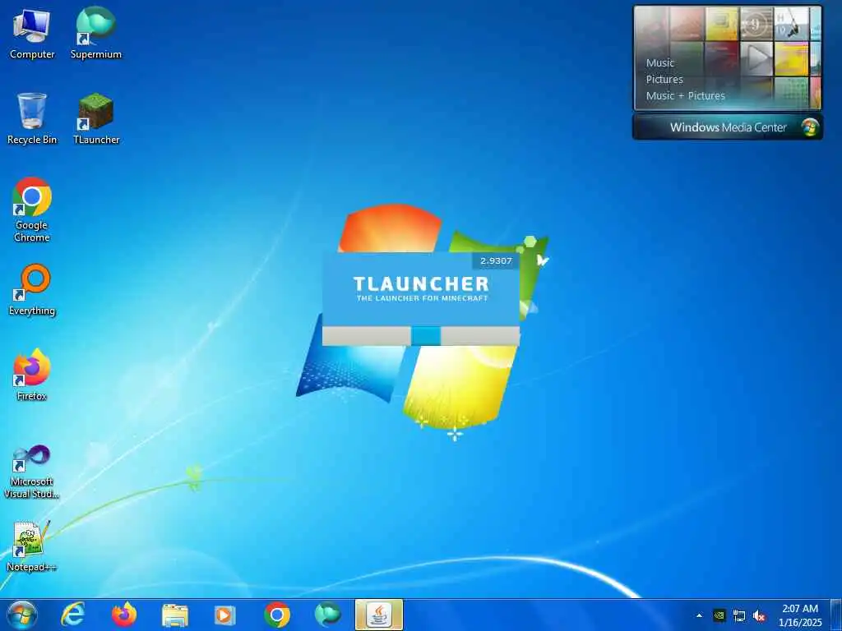Activate the Java TLauncher taskbar button
Image resolution: width=842 pixels, height=631 pixels.
(x=379, y=615)
